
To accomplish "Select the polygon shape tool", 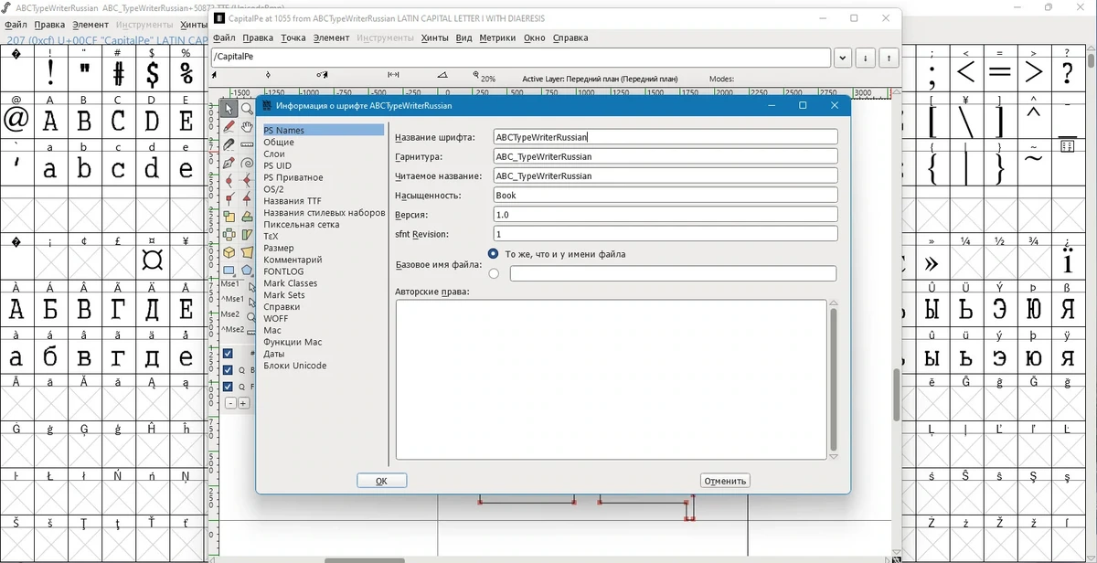I will tap(247, 271).
